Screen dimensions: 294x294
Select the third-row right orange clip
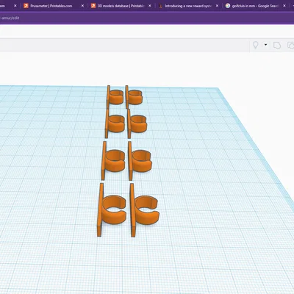click(x=140, y=161)
